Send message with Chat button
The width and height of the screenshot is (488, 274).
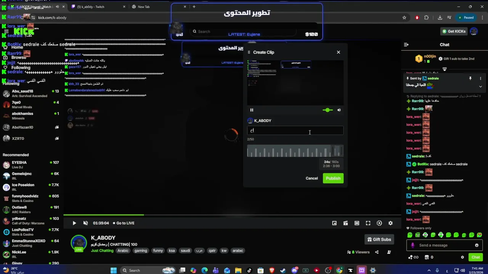(x=475, y=257)
